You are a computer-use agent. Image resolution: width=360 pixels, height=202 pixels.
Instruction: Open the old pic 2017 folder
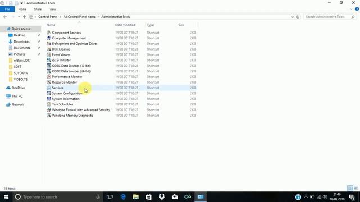click(x=22, y=61)
